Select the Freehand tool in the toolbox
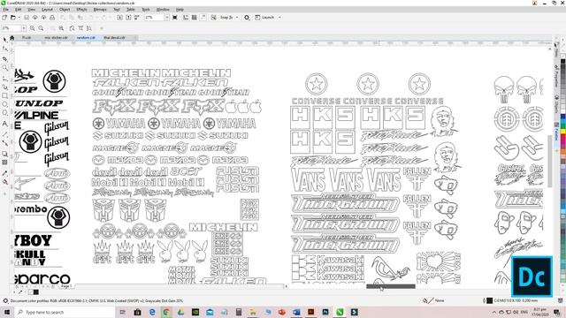Viewport: 566px width, 318px height. 5,78
